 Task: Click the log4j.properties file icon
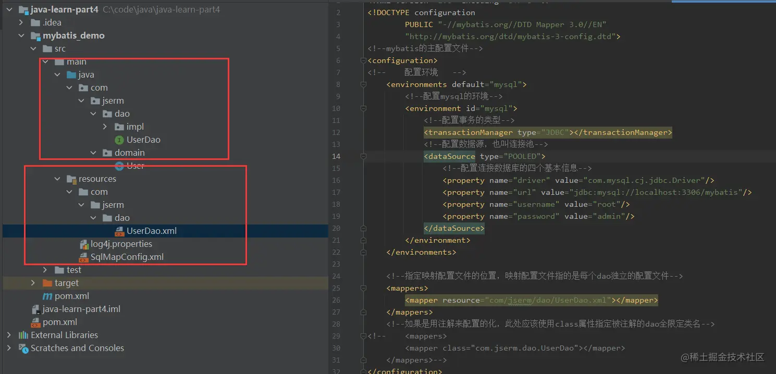click(x=83, y=244)
